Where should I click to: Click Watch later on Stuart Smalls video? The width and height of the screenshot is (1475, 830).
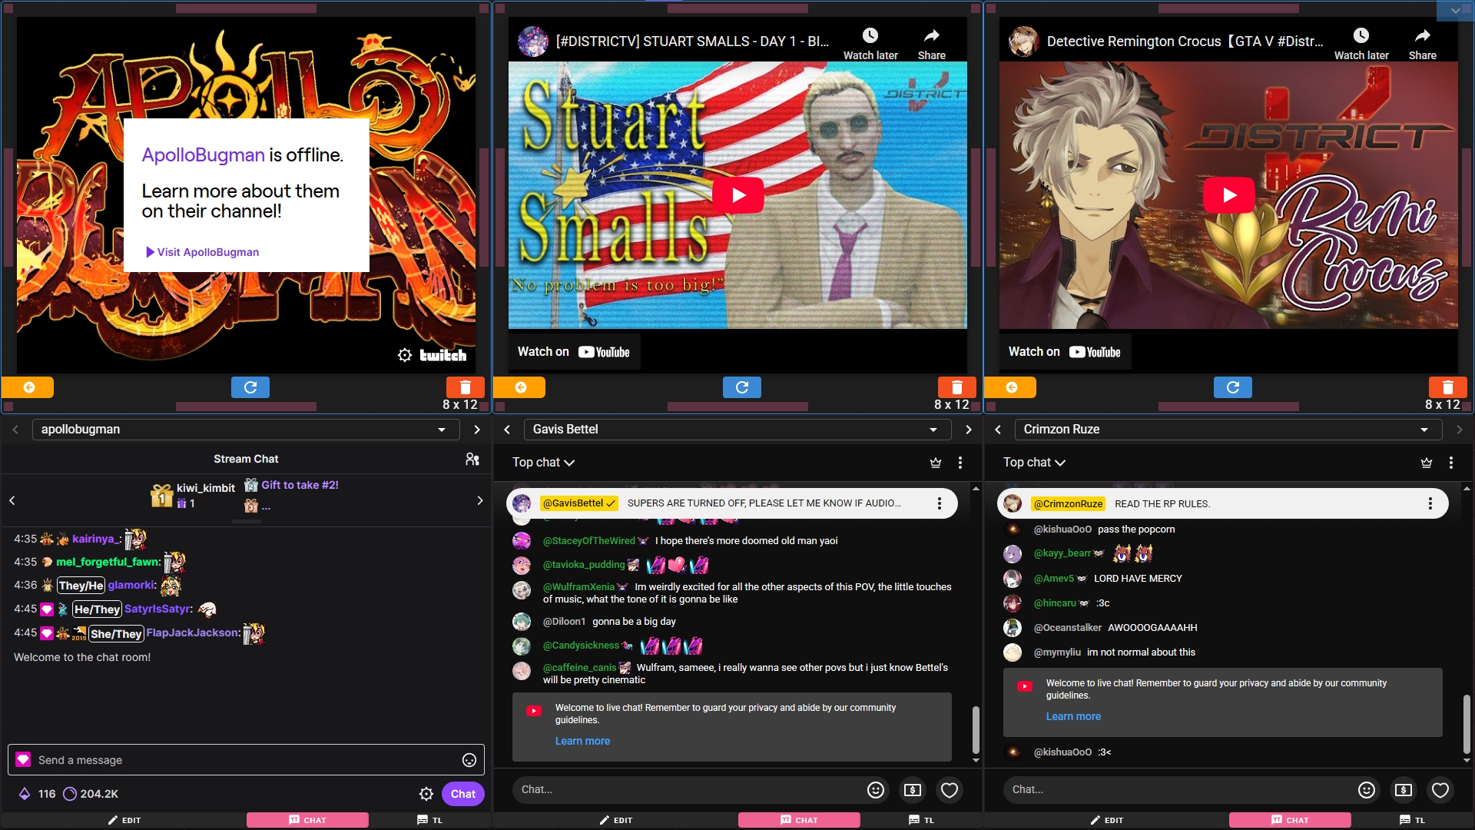[x=870, y=44]
